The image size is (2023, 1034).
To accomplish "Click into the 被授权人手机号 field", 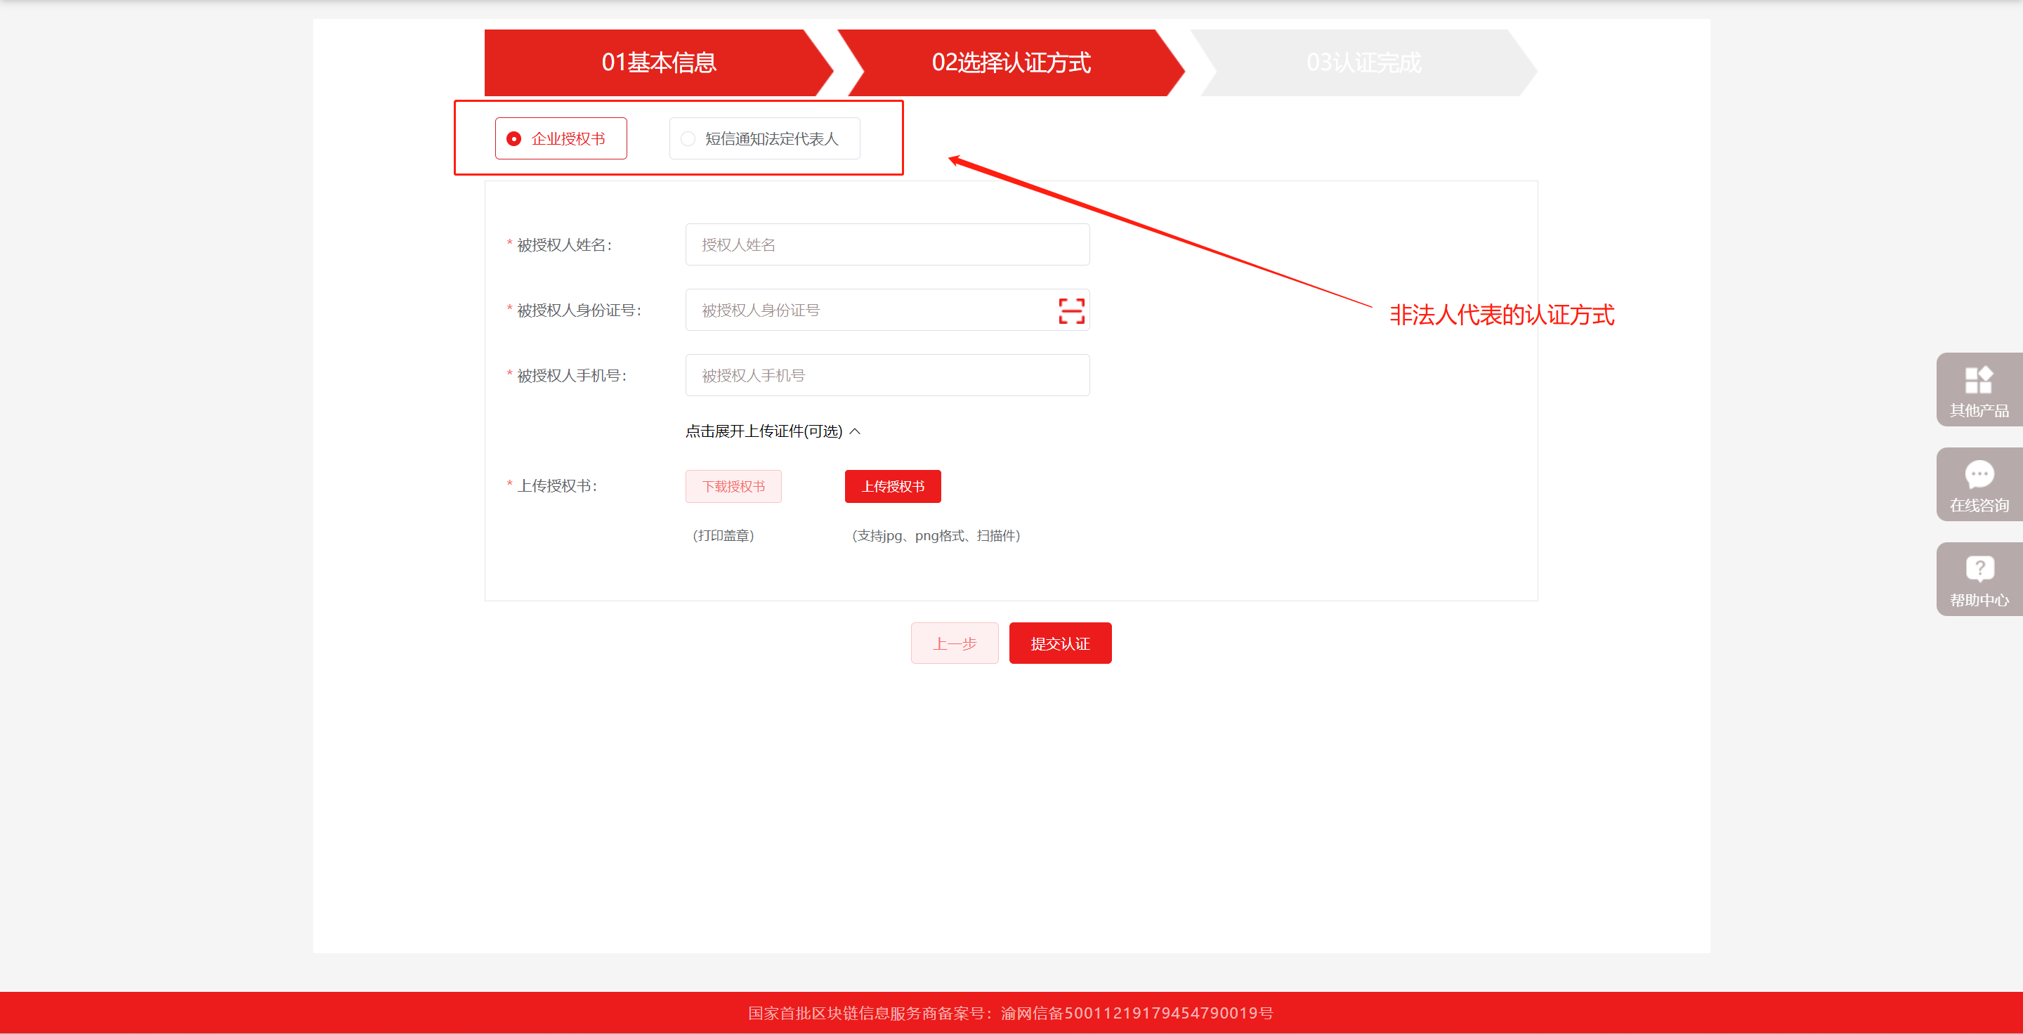I will point(886,375).
